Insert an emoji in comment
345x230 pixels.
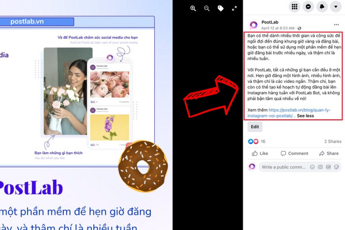point(312,167)
